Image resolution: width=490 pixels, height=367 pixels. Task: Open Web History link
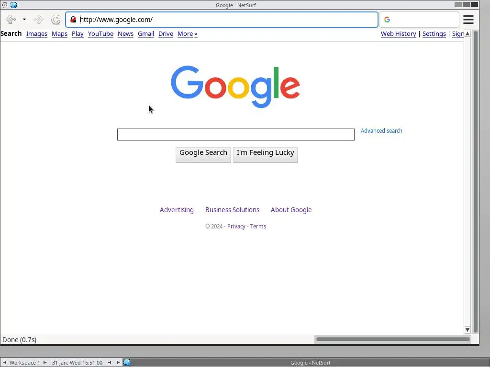399,34
